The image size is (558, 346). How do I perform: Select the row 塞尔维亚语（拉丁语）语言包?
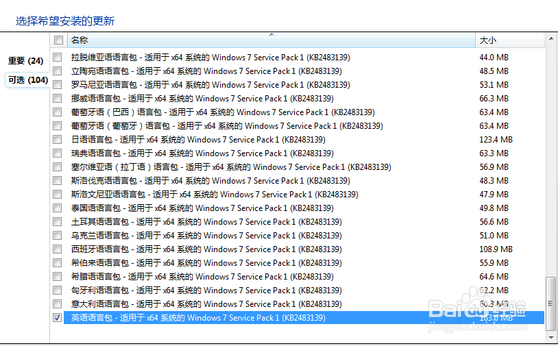pyautogui.click(x=304, y=166)
